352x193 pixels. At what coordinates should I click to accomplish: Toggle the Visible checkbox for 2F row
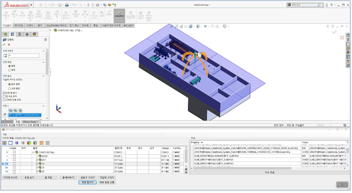point(14,167)
